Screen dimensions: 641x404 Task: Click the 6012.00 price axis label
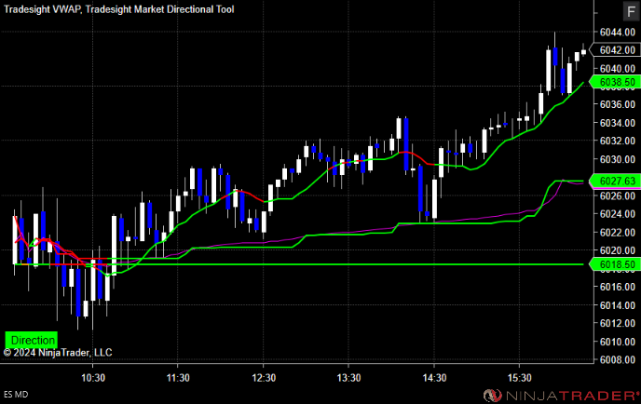[x=618, y=323]
